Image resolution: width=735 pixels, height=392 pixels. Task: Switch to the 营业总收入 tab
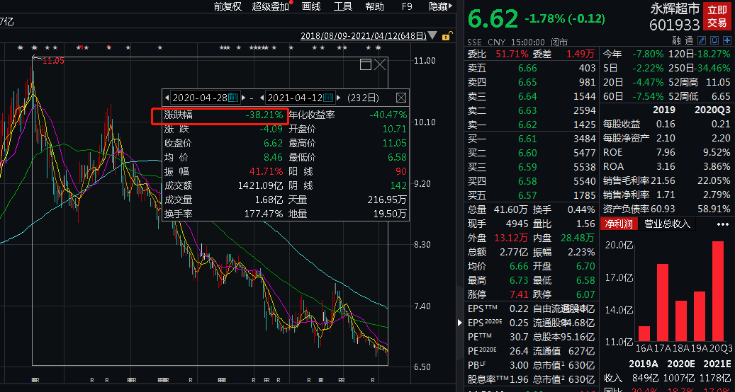(x=666, y=224)
